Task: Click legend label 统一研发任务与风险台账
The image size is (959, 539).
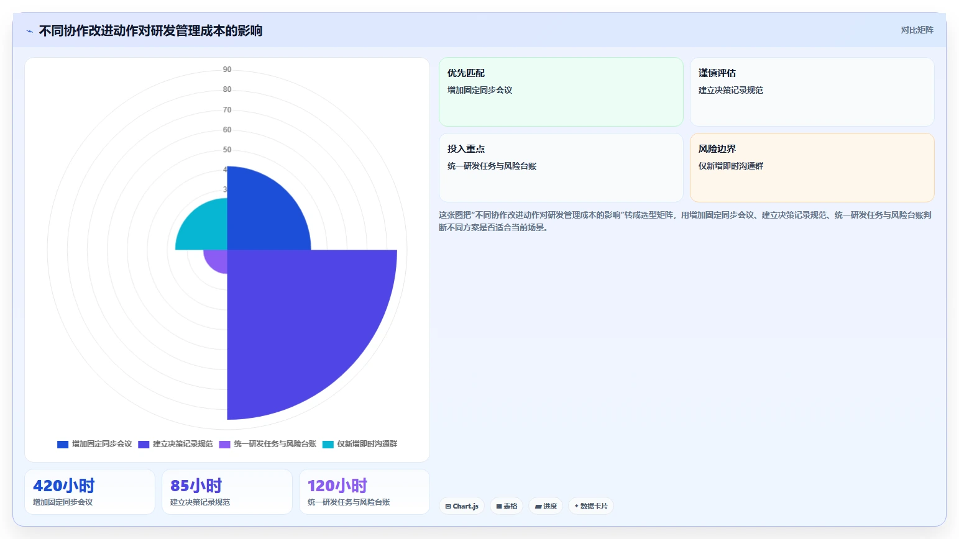Action: tap(275, 444)
